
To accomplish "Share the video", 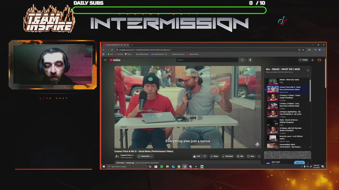I will point(214,156).
